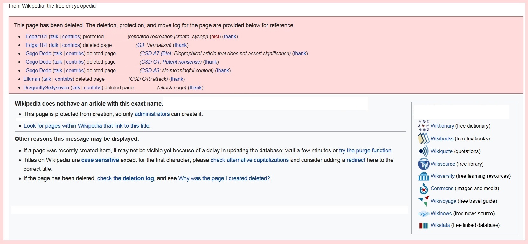View DragonflySixtyseven contribs
This screenshot has height=244, width=528.
93,87
